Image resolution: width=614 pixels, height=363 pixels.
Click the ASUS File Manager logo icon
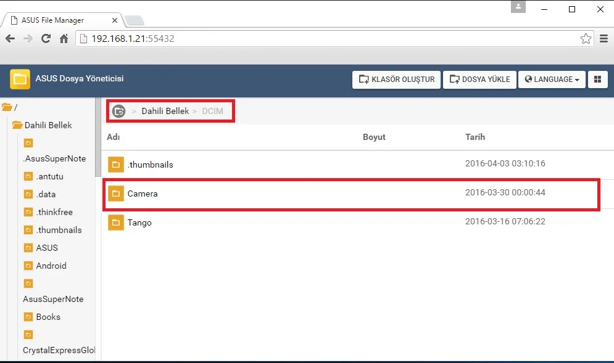coord(20,79)
